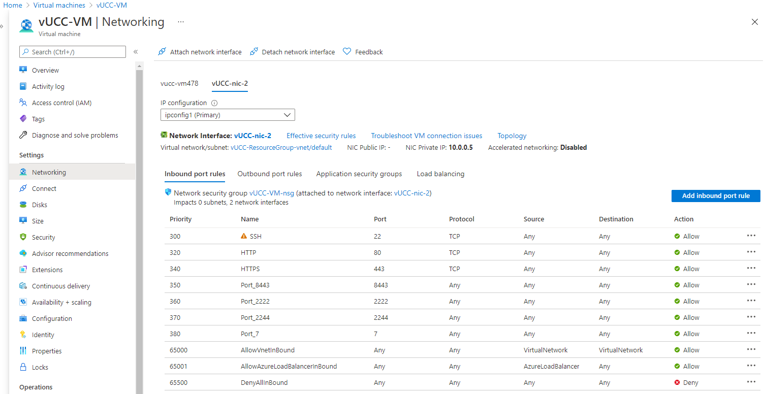Click the Deny action on DenyAllInBound

click(686, 382)
